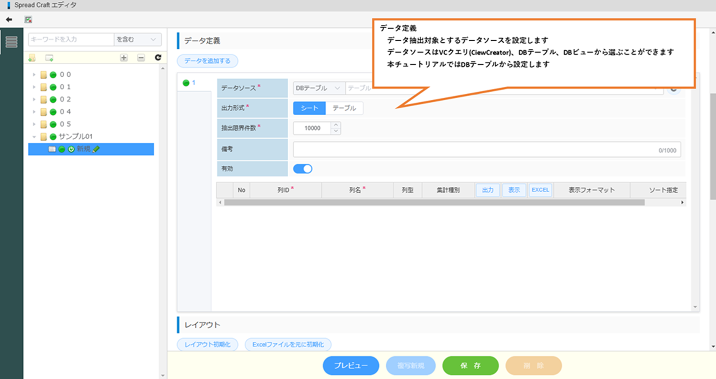This screenshot has height=379, width=716.
Task: Click the pencil edit icon next to 新規
Action: [x=96, y=149]
